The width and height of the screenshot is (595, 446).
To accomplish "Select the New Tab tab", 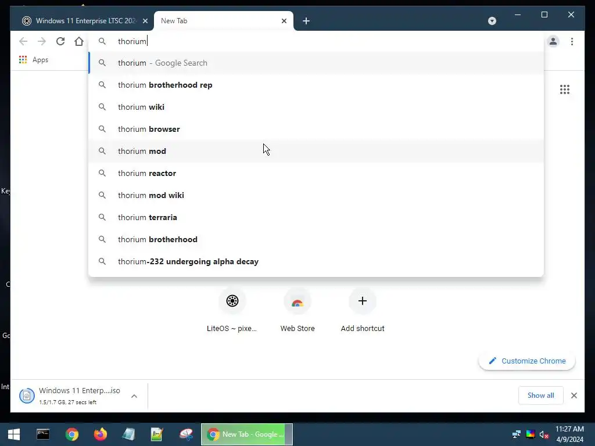I will (x=224, y=21).
